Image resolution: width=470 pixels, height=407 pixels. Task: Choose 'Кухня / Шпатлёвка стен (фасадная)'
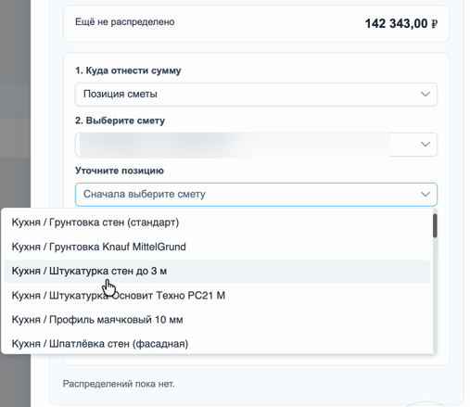pyautogui.click(x=217, y=344)
